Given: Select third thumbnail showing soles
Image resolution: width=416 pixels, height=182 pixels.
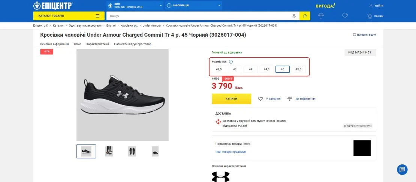Looking at the screenshot, I should tap(132, 151).
